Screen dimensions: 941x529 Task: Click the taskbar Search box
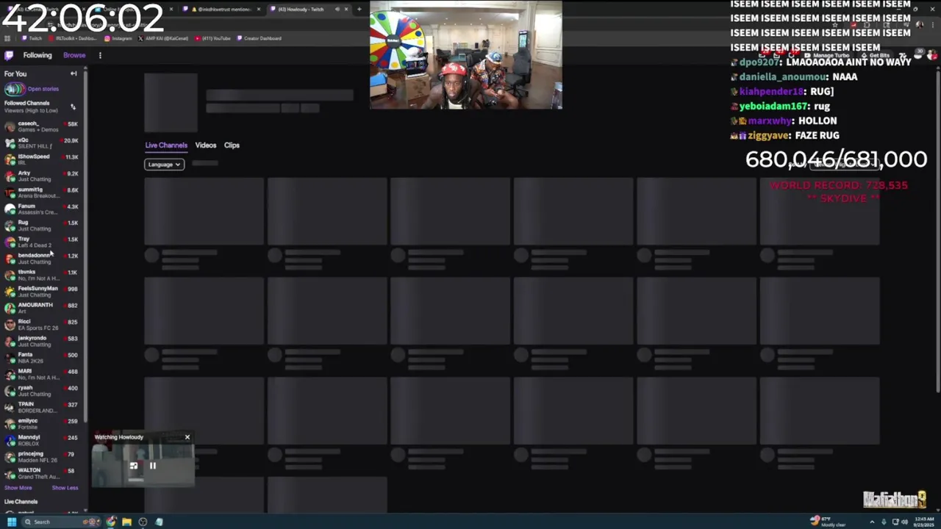click(62, 522)
